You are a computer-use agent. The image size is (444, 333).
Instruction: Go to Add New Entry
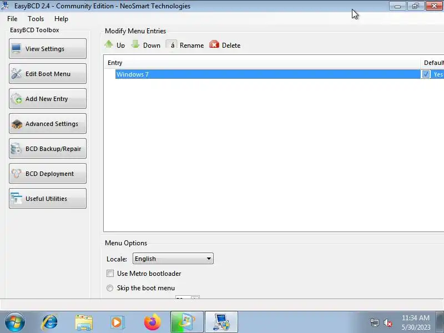[x=48, y=99]
